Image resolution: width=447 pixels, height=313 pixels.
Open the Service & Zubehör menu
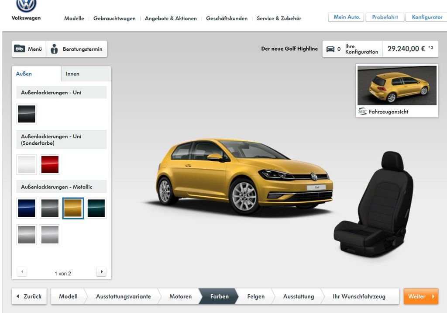279,18
